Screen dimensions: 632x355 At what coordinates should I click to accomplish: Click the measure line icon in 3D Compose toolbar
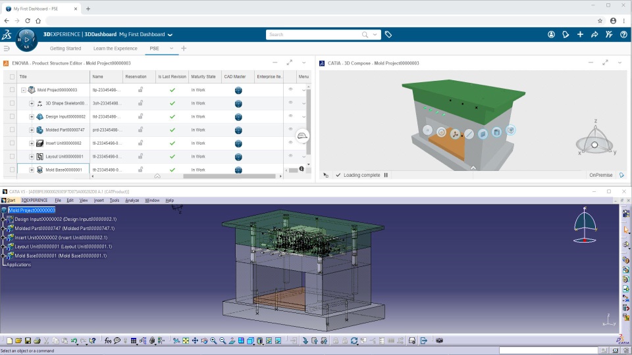pos(469,134)
